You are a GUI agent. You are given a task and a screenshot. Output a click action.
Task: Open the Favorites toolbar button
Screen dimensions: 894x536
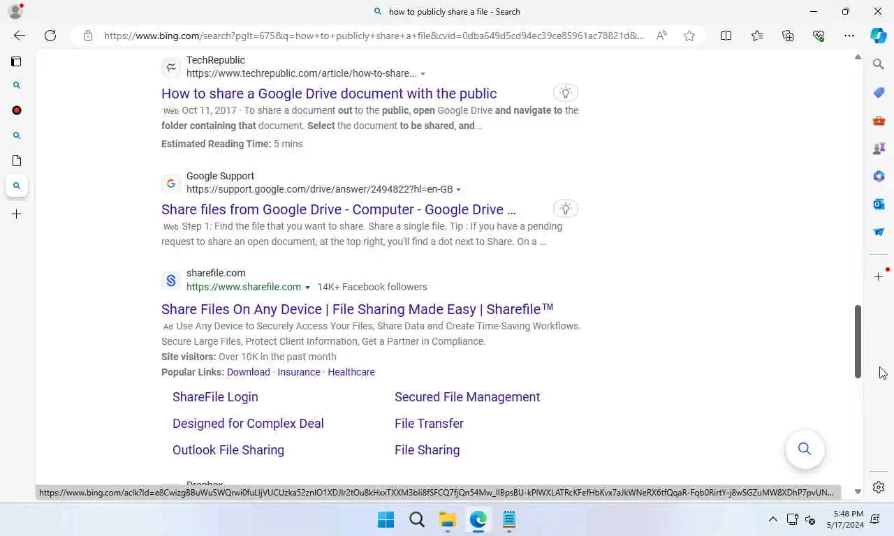pos(757,36)
